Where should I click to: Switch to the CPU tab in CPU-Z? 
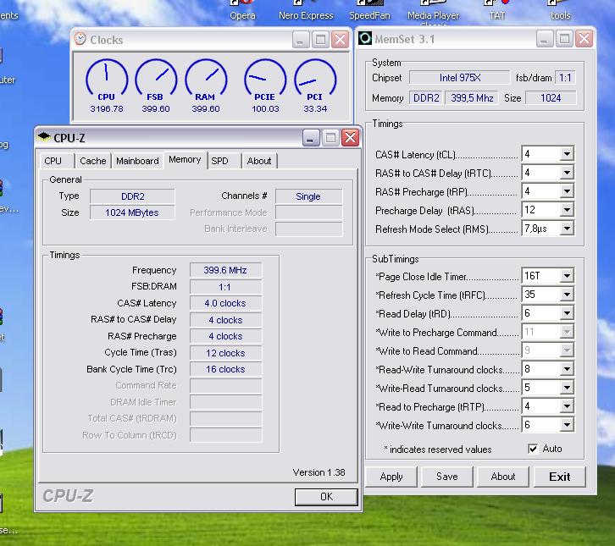click(x=57, y=161)
